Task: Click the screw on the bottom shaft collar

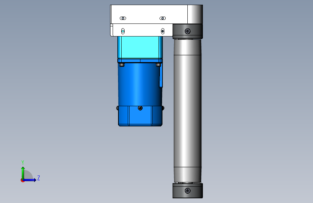Action: (188, 191)
